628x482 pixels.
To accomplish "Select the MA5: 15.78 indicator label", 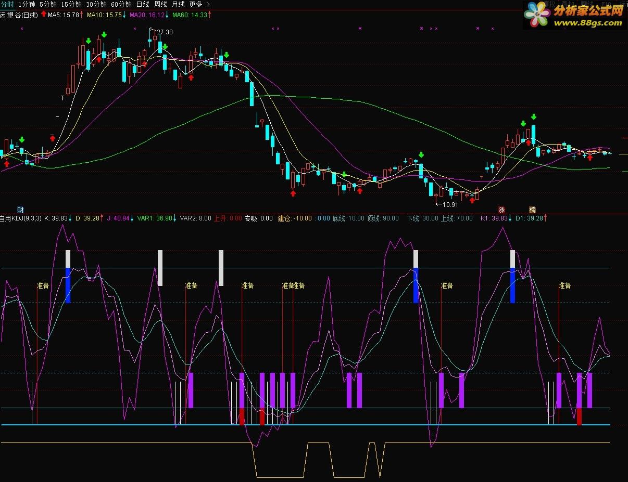I will click(64, 15).
